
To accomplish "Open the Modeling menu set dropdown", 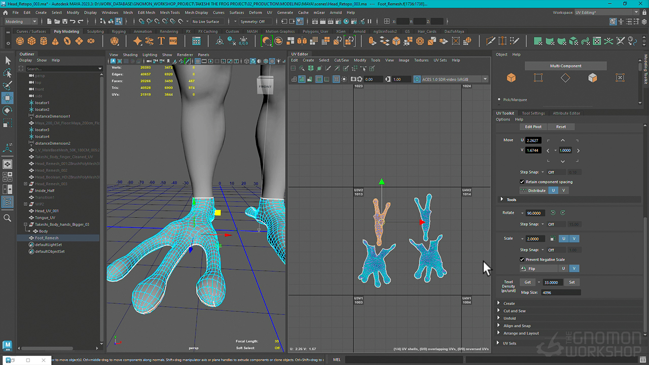I will click(21, 21).
